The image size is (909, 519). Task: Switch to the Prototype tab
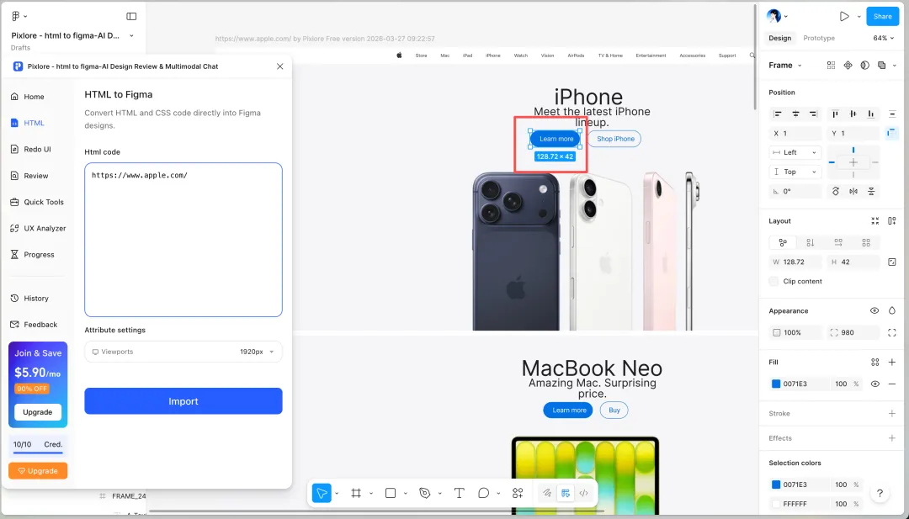click(x=819, y=38)
